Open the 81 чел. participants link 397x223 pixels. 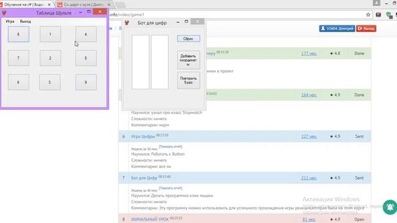[309, 219]
